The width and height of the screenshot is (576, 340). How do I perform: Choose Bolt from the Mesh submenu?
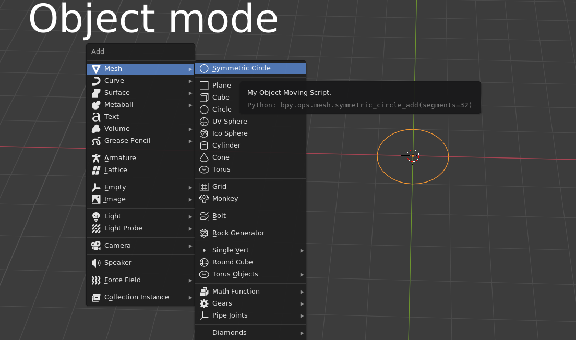point(250,216)
